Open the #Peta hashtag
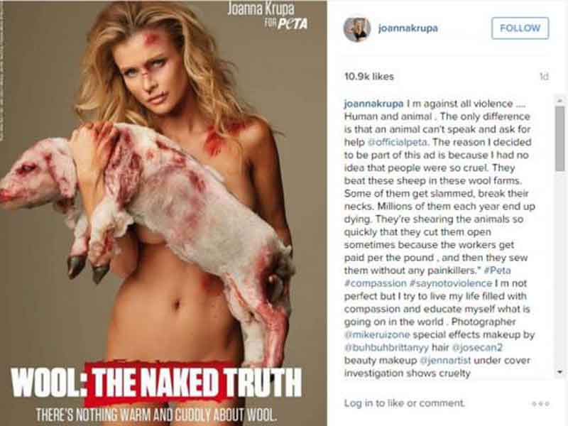The width and height of the screenshot is (568, 426). coord(498,271)
